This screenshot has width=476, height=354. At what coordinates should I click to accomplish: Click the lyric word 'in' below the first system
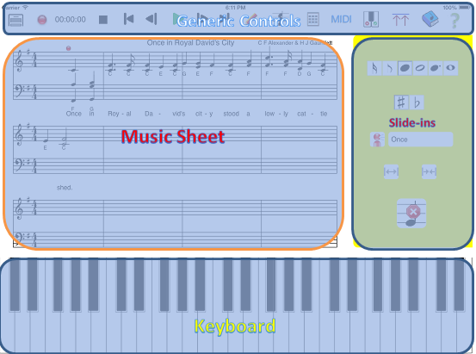(x=92, y=114)
